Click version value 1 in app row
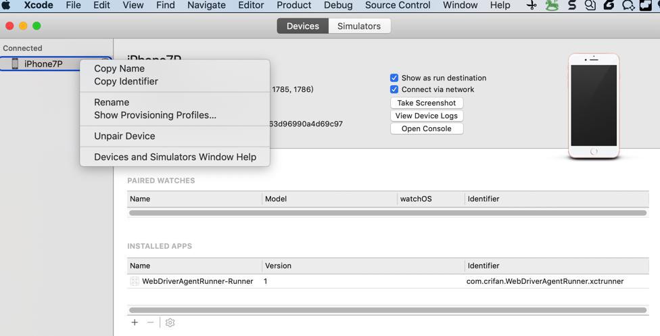660x336 pixels. tap(266, 281)
